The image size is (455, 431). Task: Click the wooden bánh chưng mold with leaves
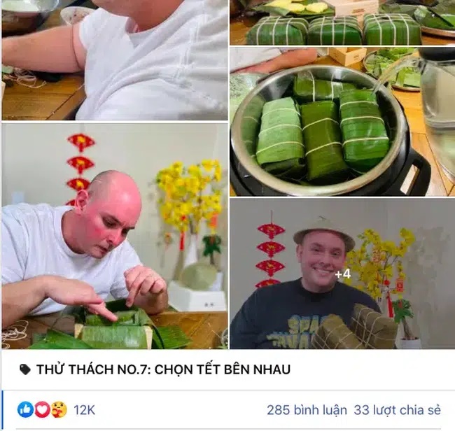[x=113, y=325]
